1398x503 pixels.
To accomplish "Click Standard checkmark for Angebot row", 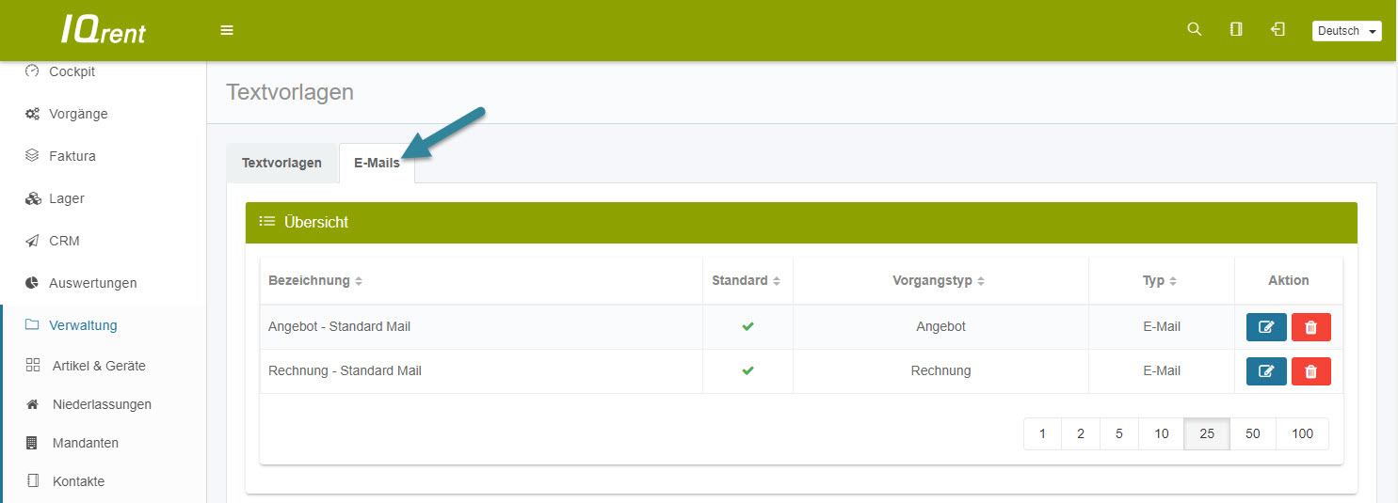I will pyautogui.click(x=747, y=326).
